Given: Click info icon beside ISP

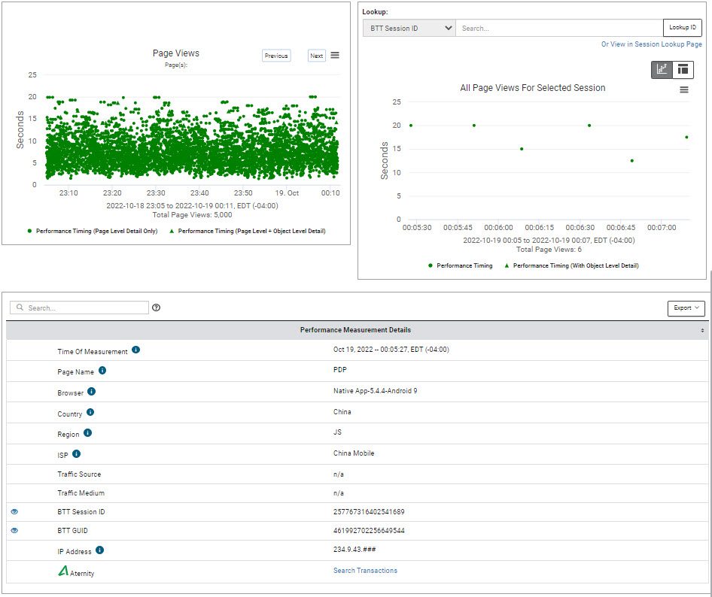Looking at the screenshot, I should pos(76,453).
